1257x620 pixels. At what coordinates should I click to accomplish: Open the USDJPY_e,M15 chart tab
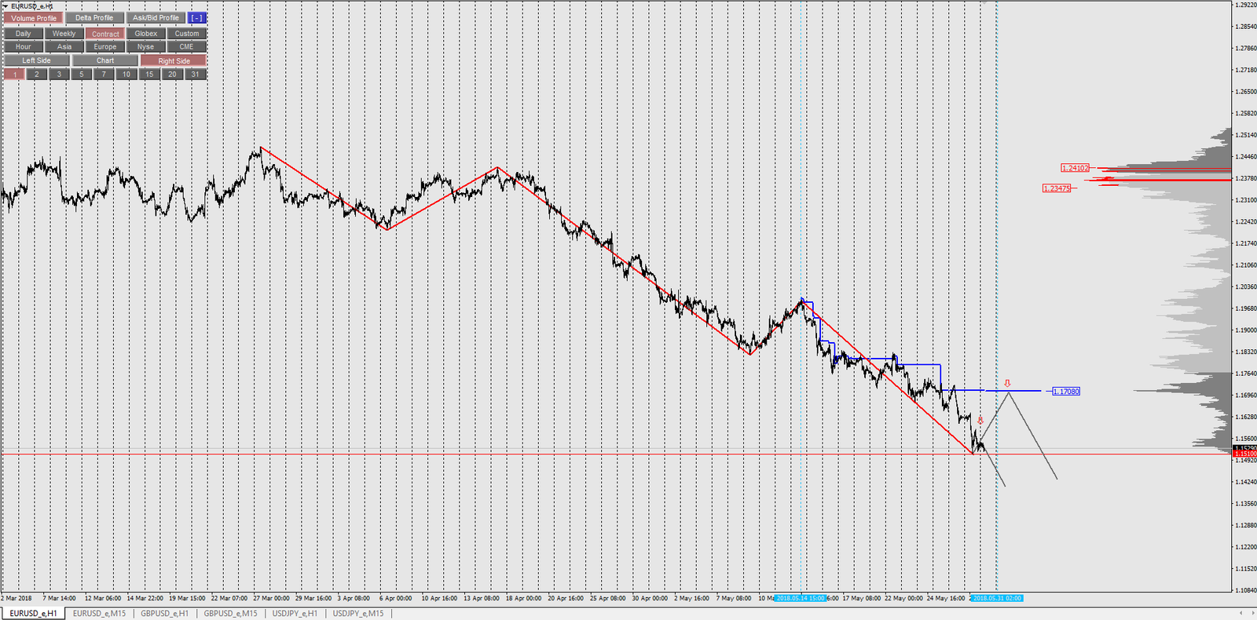coord(358,614)
